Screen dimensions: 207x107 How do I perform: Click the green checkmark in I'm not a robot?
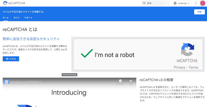pyautogui.click(x=86, y=53)
